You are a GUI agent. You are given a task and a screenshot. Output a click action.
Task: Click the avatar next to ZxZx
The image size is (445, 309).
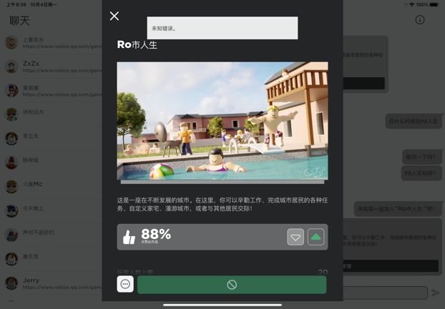[x=11, y=67]
